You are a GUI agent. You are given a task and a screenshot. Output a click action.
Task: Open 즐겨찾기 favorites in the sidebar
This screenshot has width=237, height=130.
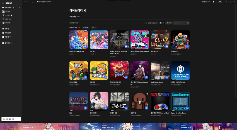[x=7, y=43]
